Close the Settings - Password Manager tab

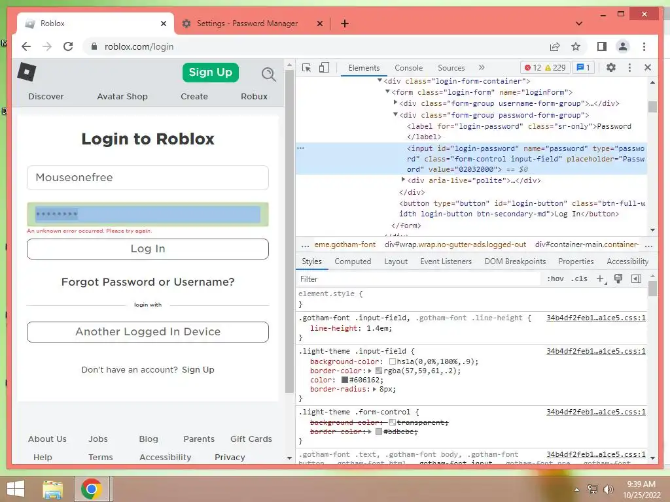(x=319, y=24)
